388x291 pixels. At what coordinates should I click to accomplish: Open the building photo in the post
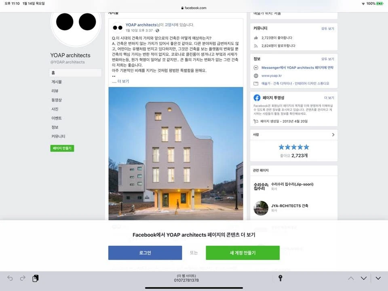(x=176, y=154)
